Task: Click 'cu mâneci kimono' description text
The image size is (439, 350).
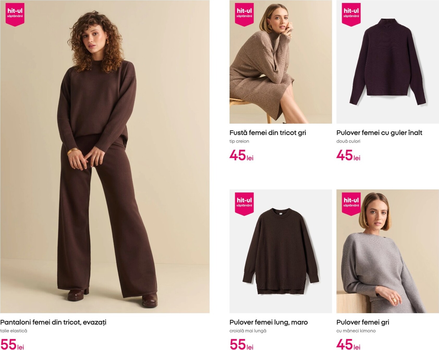Action: pyautogui.click(x=356, y=331)
